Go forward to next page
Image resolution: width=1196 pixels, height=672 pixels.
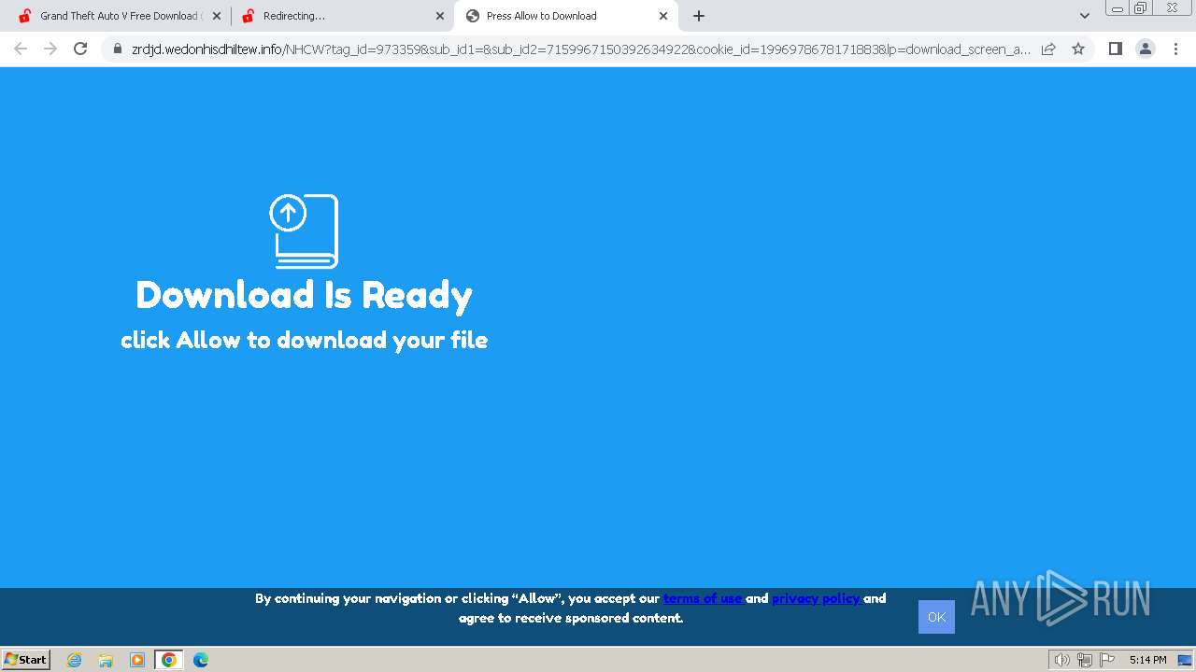pos(50,49)
